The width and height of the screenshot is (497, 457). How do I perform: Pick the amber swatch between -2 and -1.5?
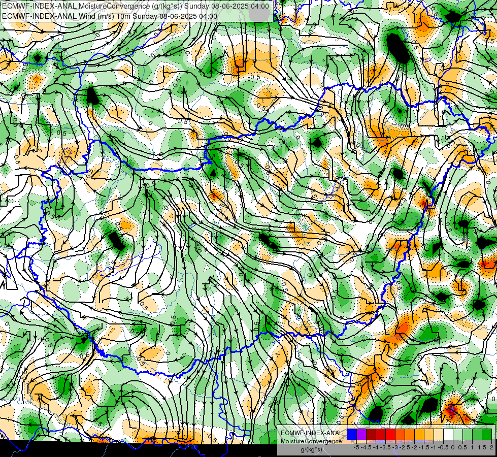coord(419,435)
